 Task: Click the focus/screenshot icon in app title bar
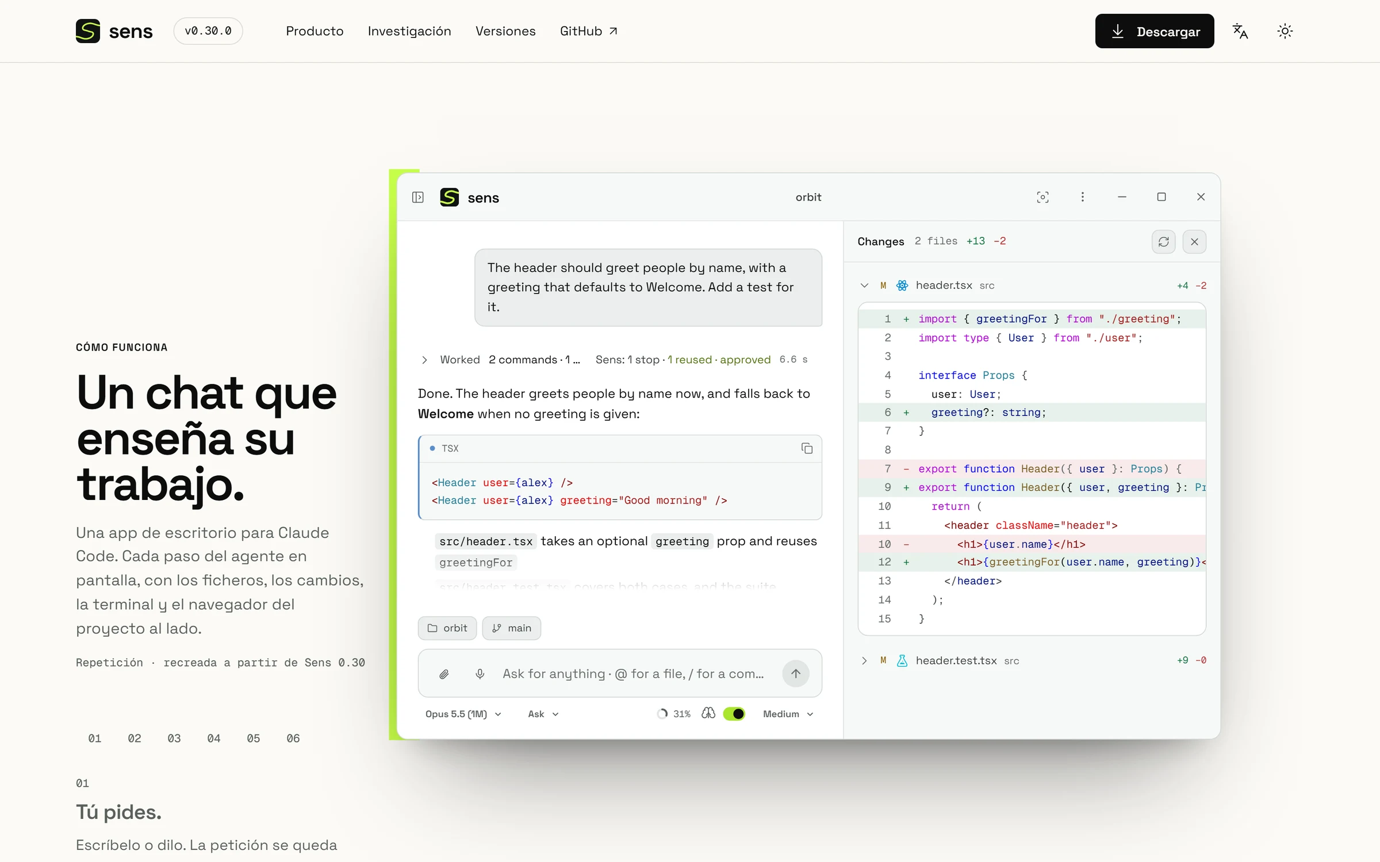1042,197
